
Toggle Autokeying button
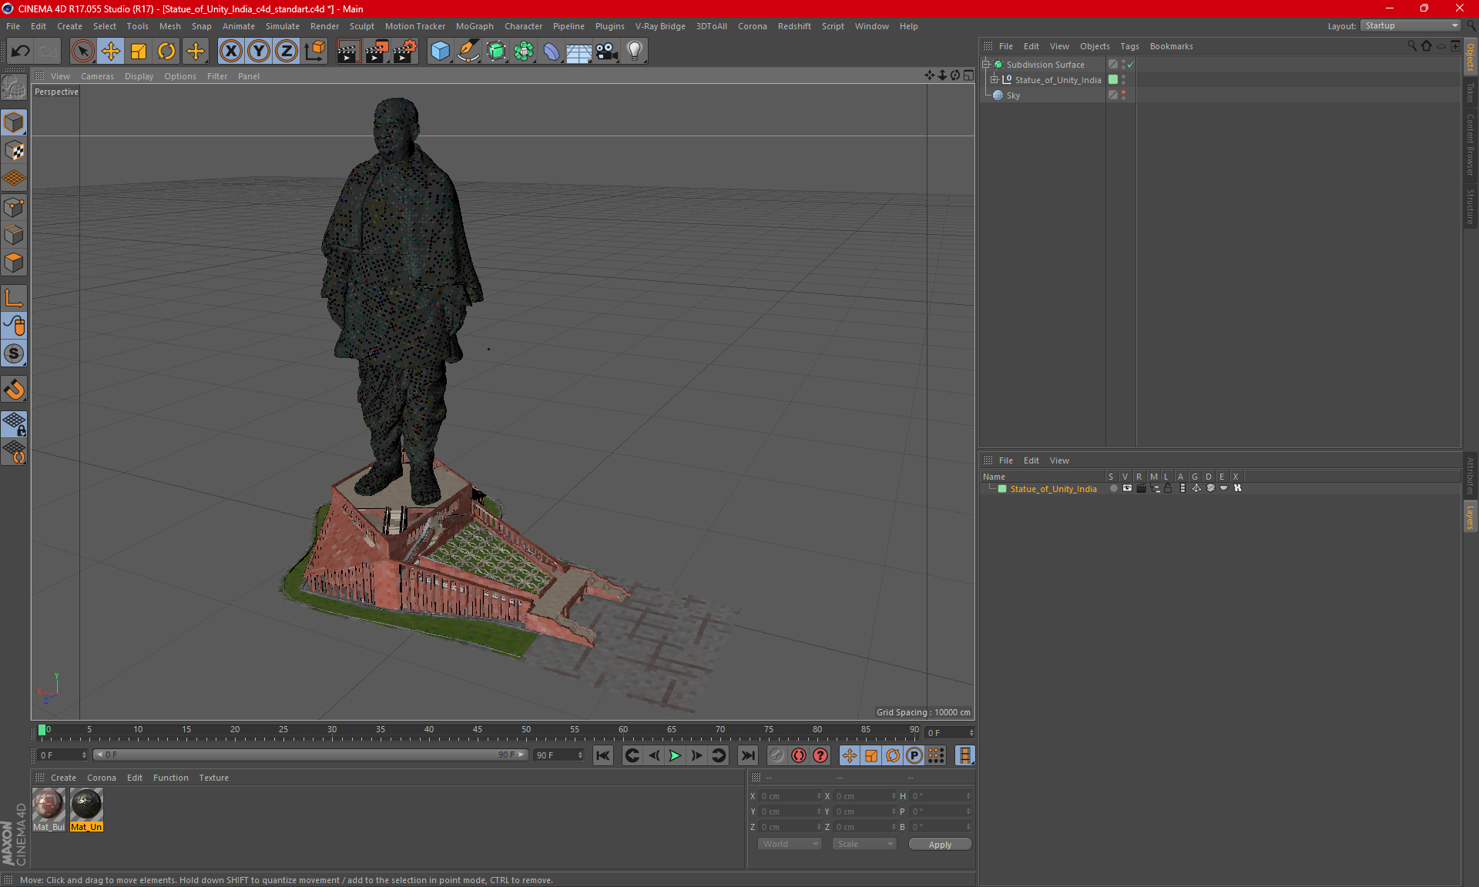point(799,755)
